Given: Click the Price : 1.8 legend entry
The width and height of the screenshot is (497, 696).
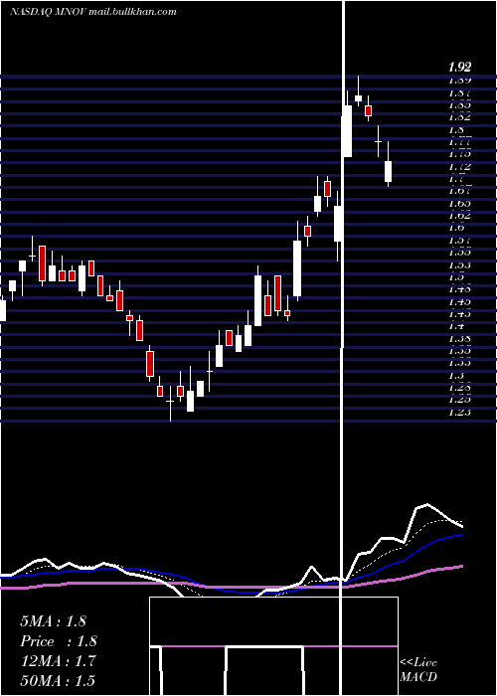Looking at the screenshot, I should pyautogui.click(x=58, y=641).
